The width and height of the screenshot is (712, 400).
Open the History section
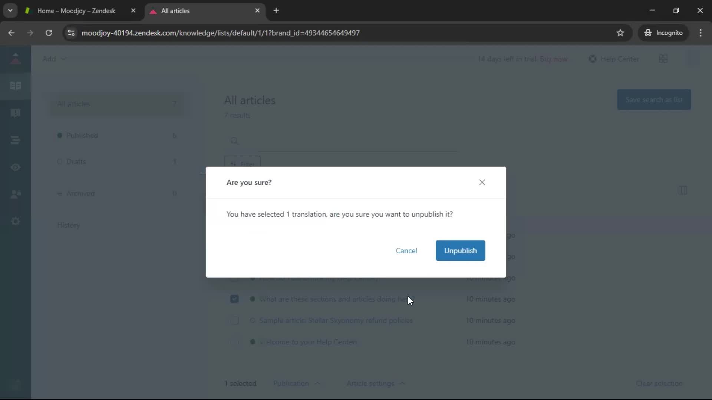69,225
